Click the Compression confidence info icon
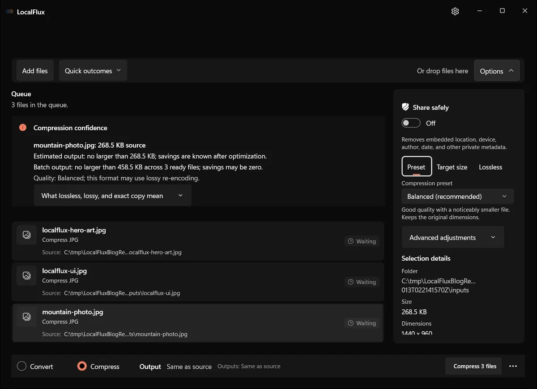537x389 pixels. (23, 128)
